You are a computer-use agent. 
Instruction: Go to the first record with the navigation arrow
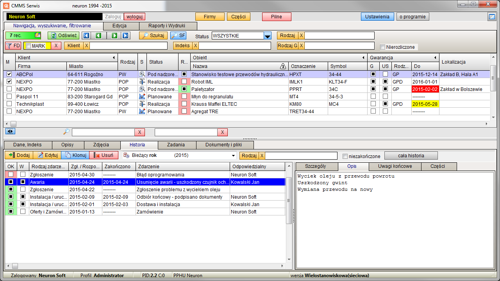coord(86,36)
